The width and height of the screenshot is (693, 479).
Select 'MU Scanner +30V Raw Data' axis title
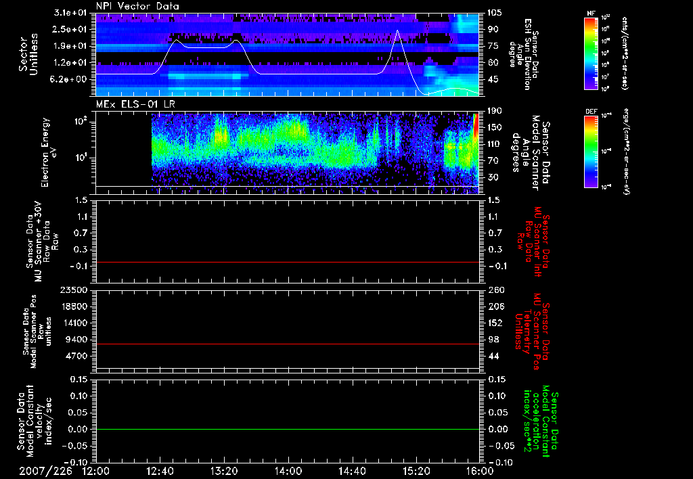(42, 242)
